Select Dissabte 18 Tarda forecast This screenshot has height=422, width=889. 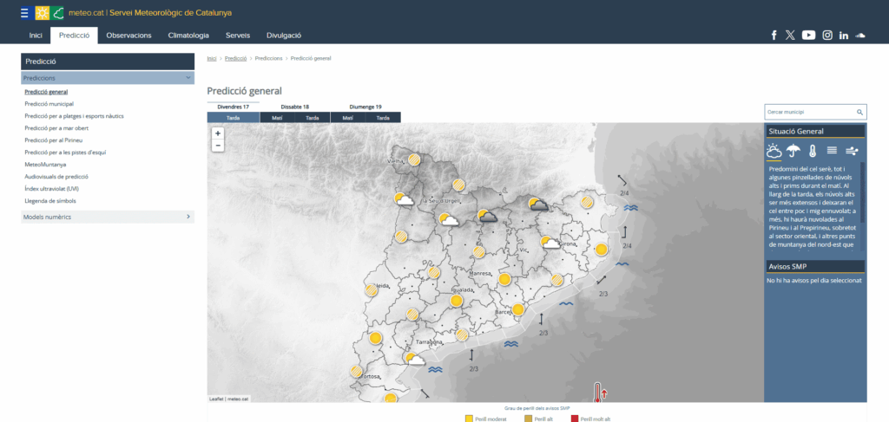click(313, 118)
